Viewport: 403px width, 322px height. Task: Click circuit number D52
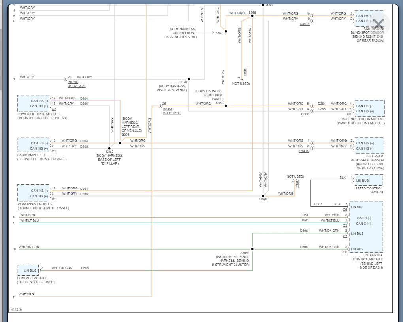click(x=305, y=220)
